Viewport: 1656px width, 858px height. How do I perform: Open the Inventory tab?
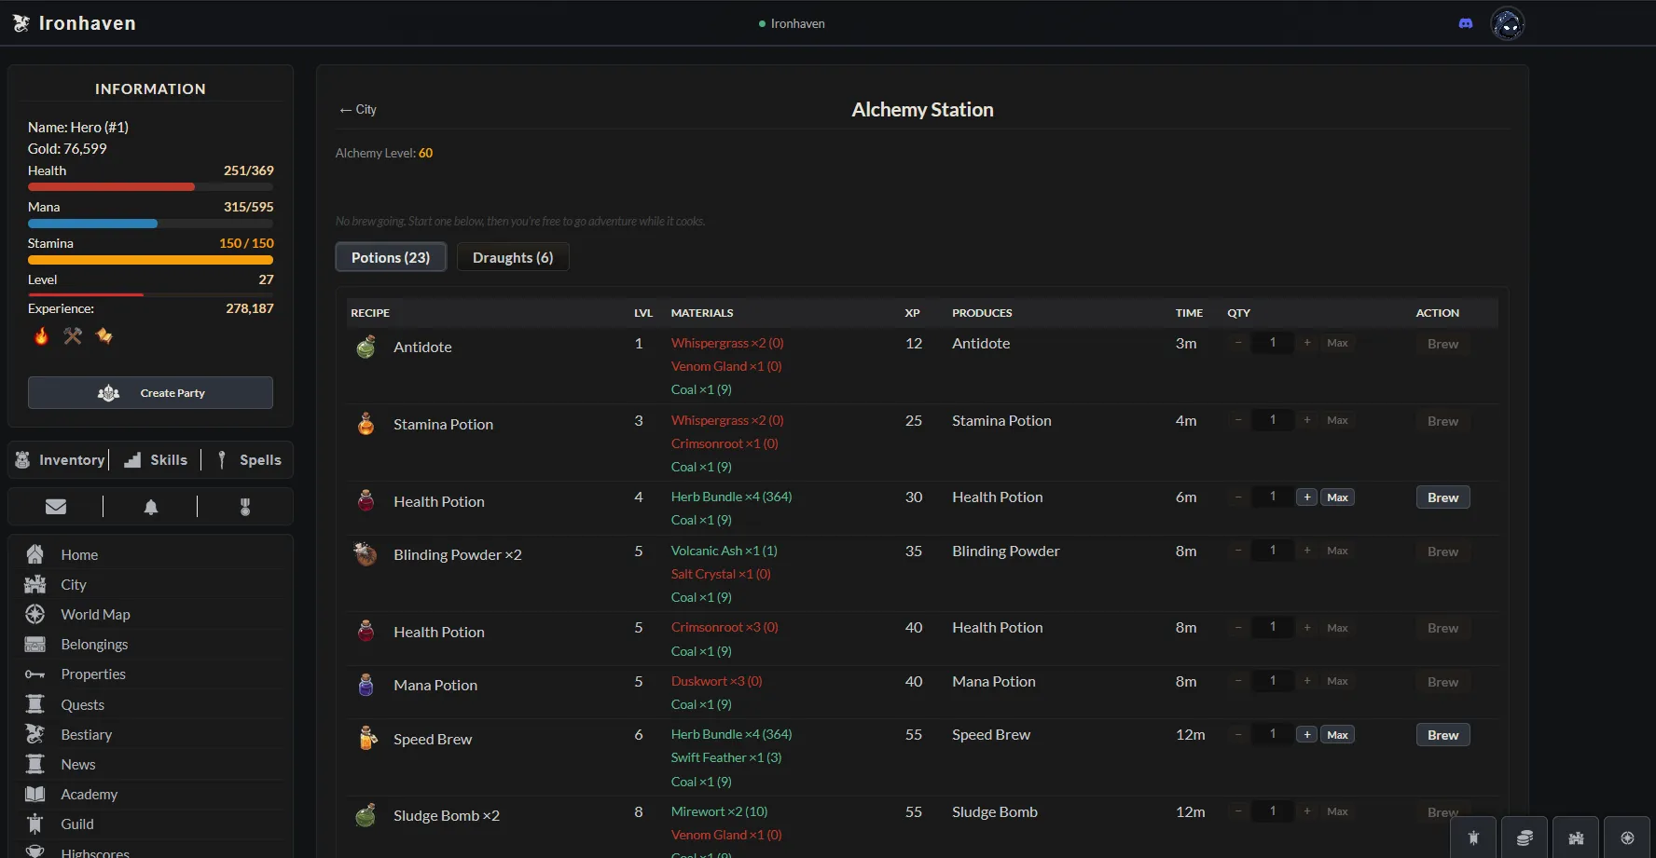pos(61,459)
